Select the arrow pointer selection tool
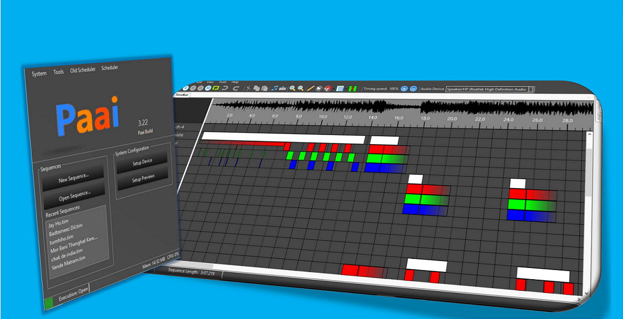 tap(319, 88)
